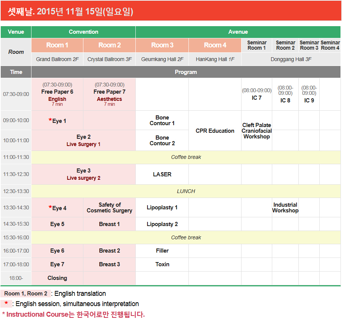
Task: Click the Eye 2 Live Surgery 1 session
Action: coord(83,140)
